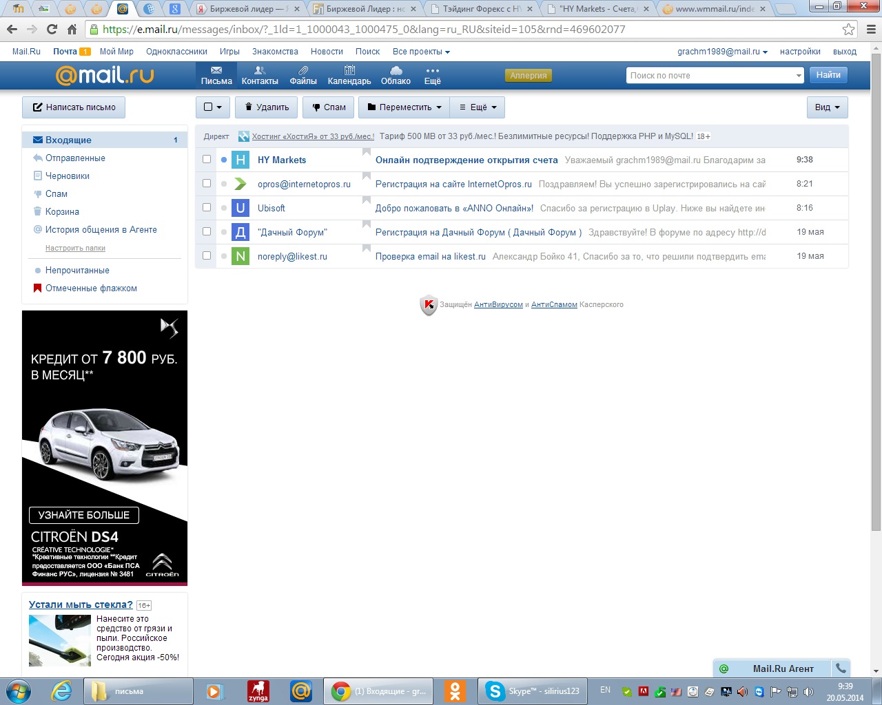This screenshot has height=705, width=882.
Task: Click the Аллергия yellow button
Action: (529, 76)
